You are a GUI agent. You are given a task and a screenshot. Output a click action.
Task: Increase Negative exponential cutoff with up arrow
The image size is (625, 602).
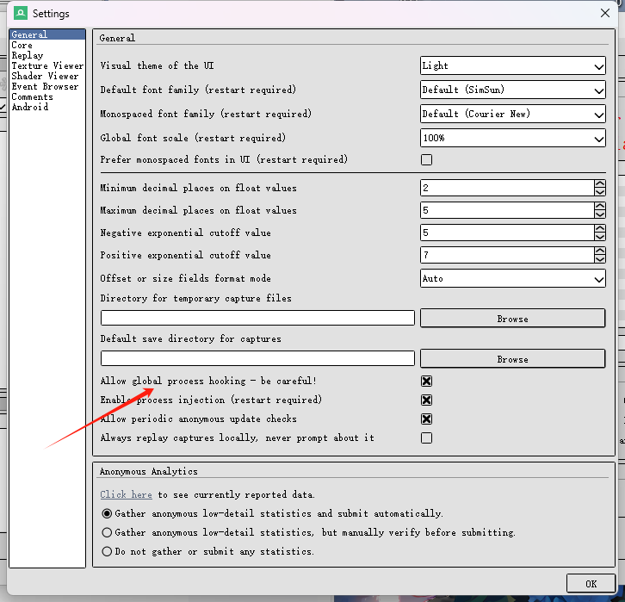(x=600, y=228)
